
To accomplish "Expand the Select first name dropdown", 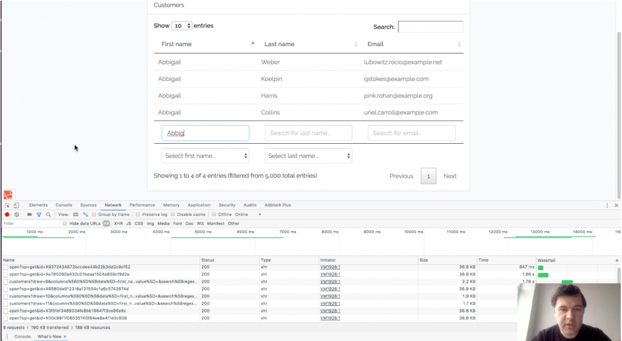I will tap(205, 156).
